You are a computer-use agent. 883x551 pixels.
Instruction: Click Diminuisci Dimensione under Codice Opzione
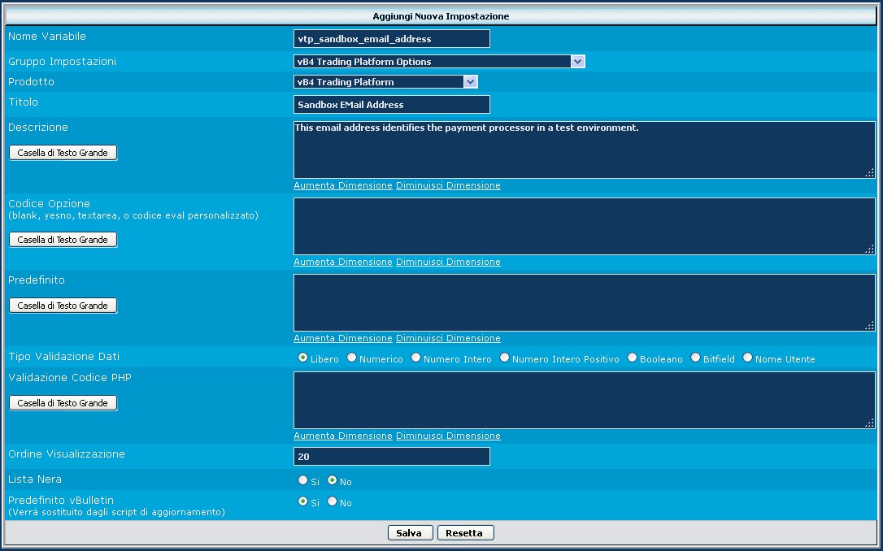coord(448,262)
